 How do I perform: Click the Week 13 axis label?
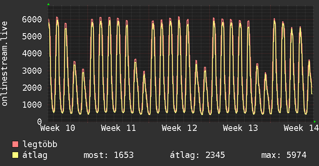(240, 128)
